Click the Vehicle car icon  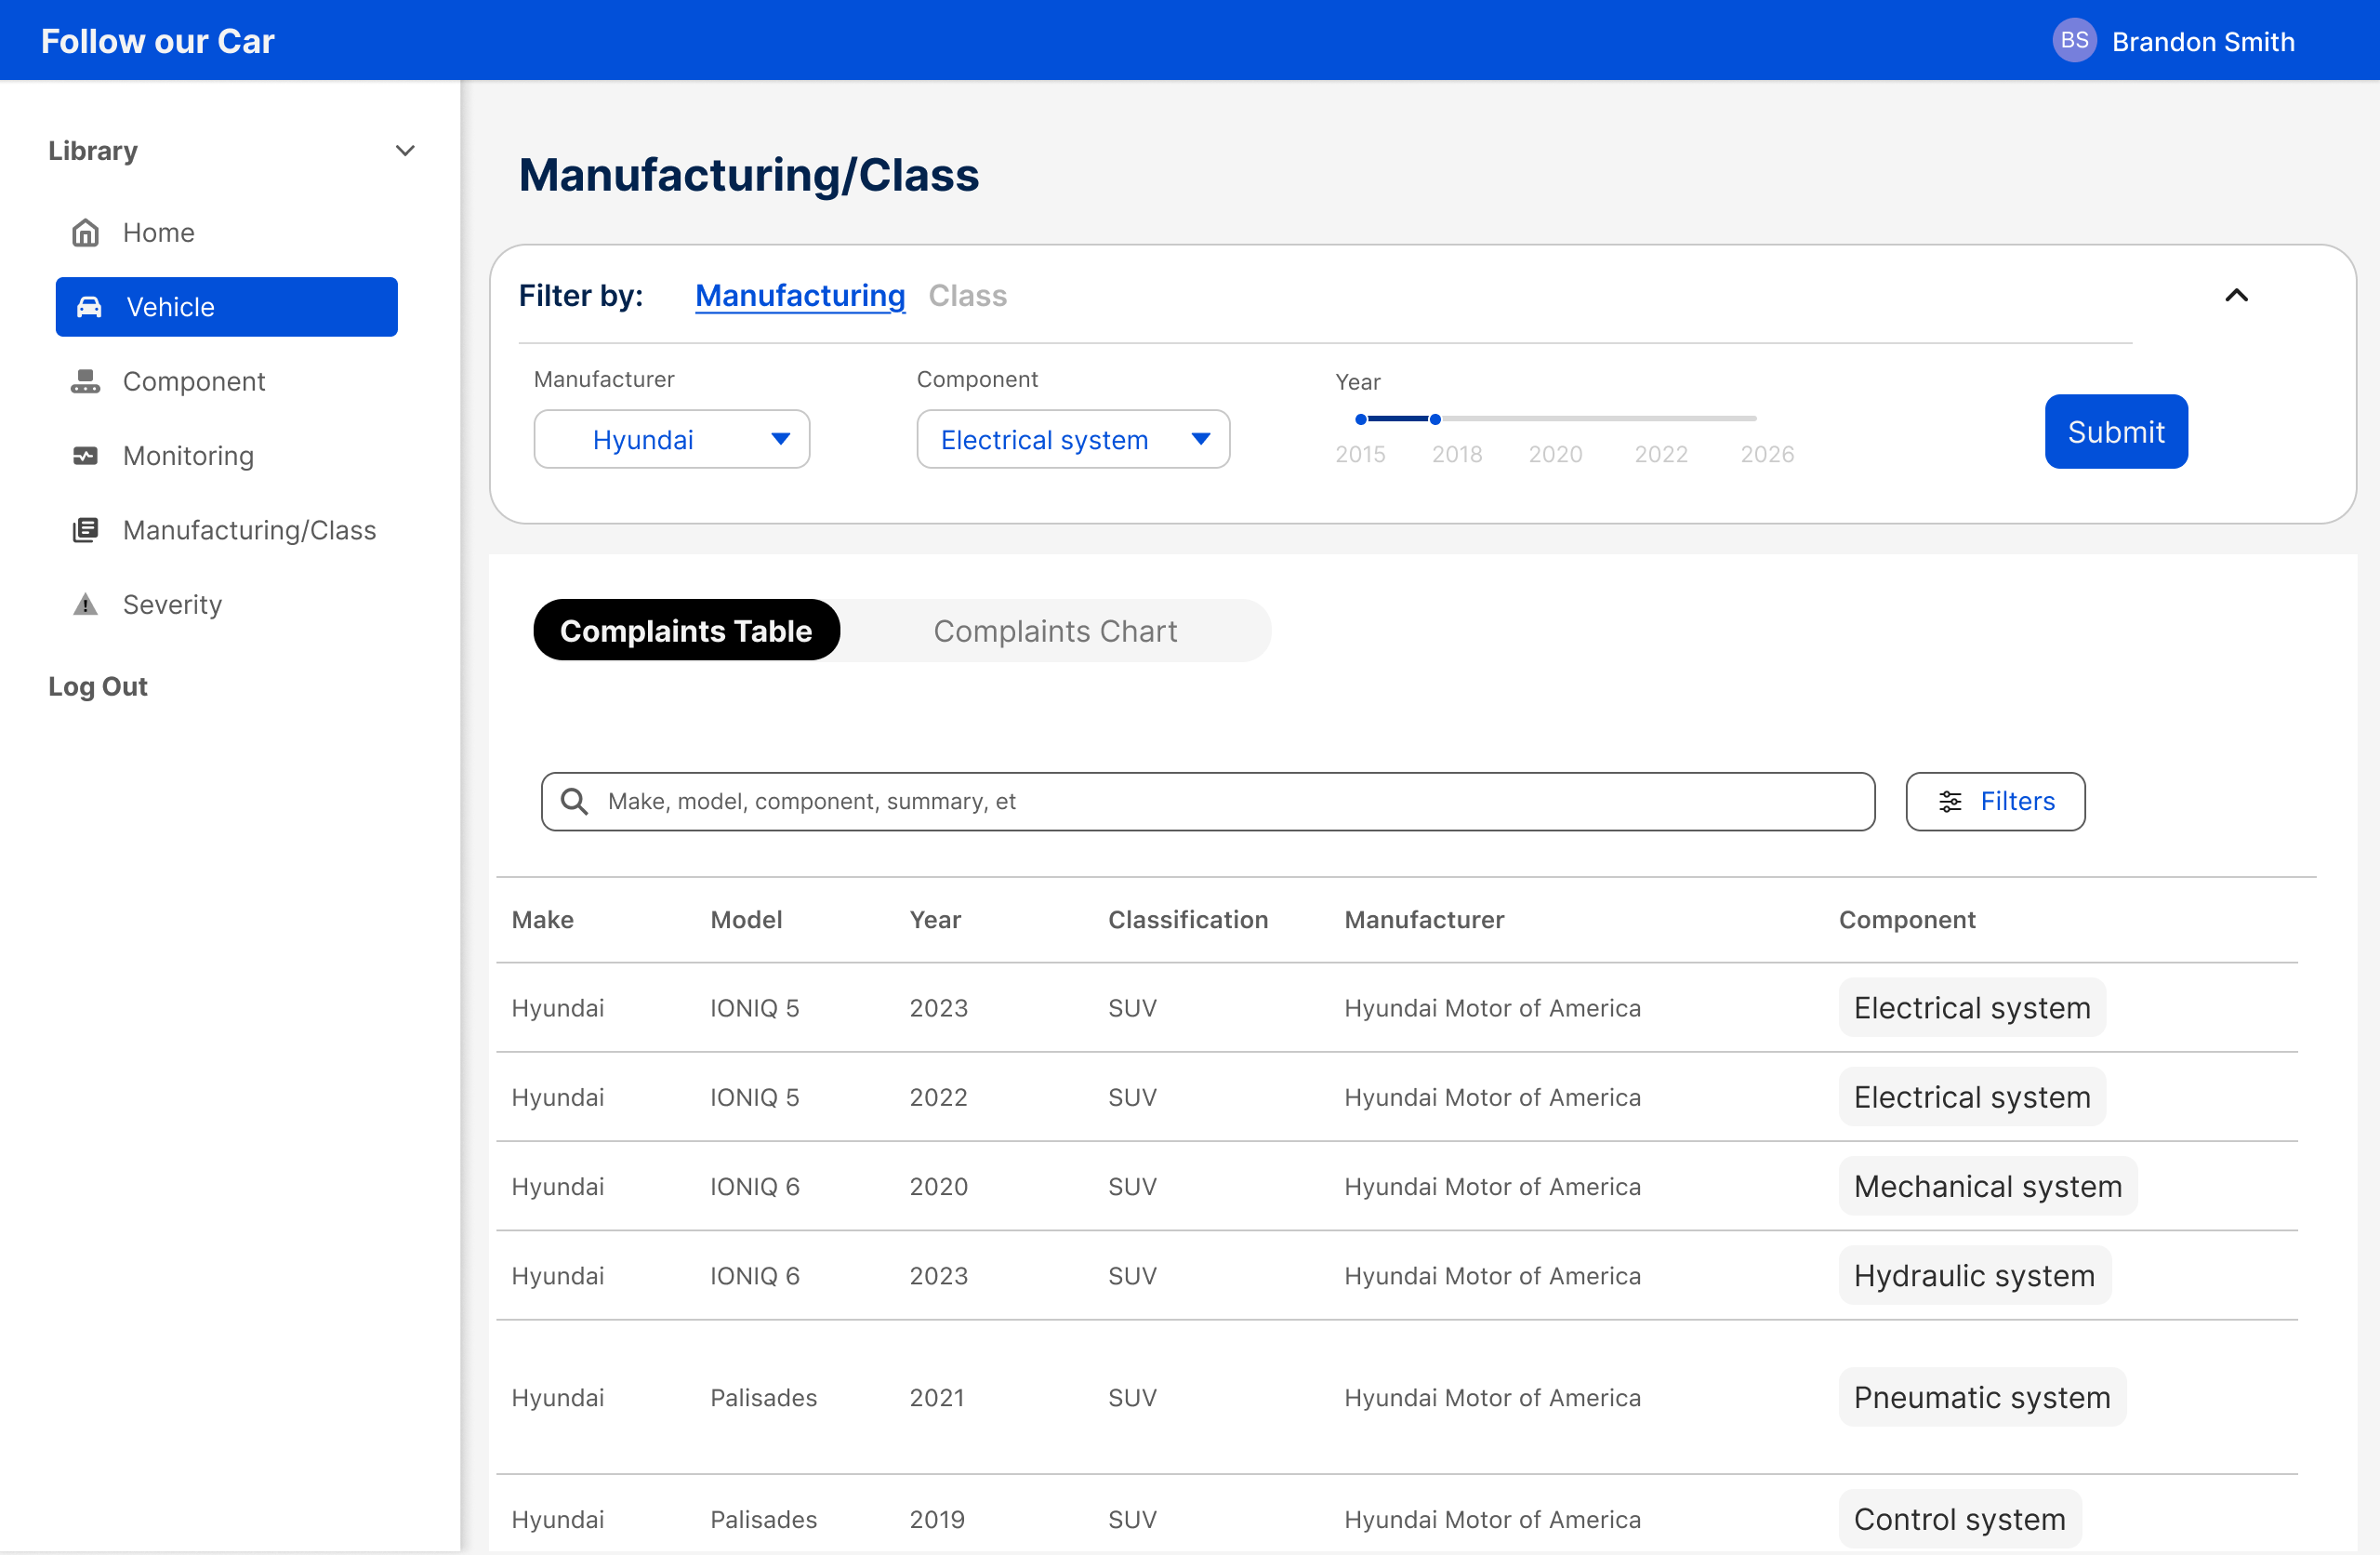click(x=89, y=306)
